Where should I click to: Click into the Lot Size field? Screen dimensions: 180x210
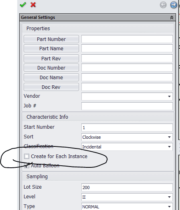[127, 187]
